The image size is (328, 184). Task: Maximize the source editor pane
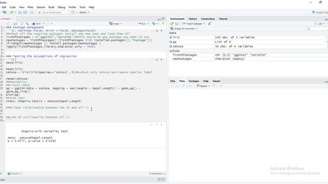click(x=163, y=19)
